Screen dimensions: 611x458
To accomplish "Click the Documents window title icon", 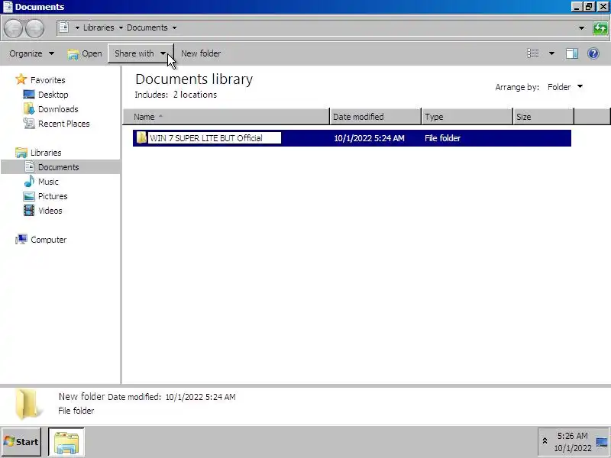I will click(8, 7).
